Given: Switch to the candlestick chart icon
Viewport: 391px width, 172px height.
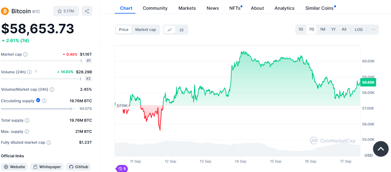Looking at the screenshot, I should tap(181, 30).
